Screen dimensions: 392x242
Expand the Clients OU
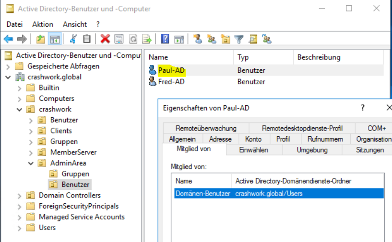[x=31, y=131]
